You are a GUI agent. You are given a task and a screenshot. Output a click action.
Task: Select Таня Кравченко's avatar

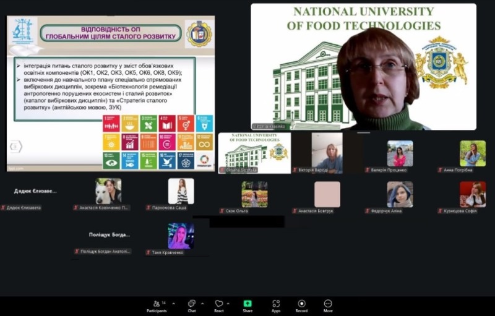coord(181,236)
